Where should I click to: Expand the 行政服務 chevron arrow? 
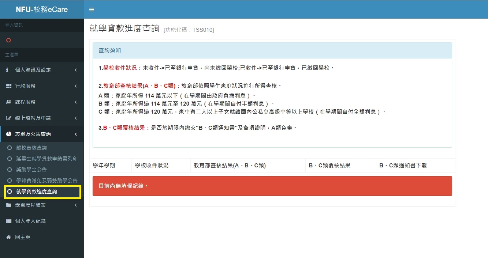click(x=75, y=86)
